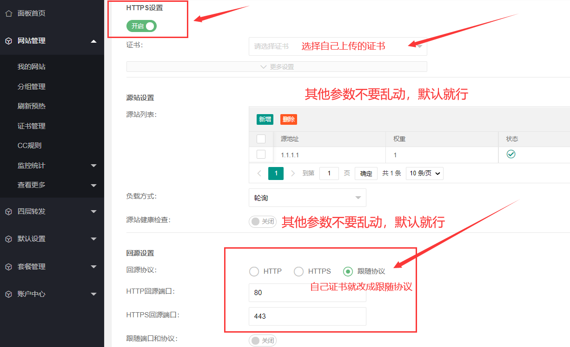Screen dimensions: 570x347
Task: Click the 确定 pagination button
Action: pyautogui.click(x=366, y=173)
